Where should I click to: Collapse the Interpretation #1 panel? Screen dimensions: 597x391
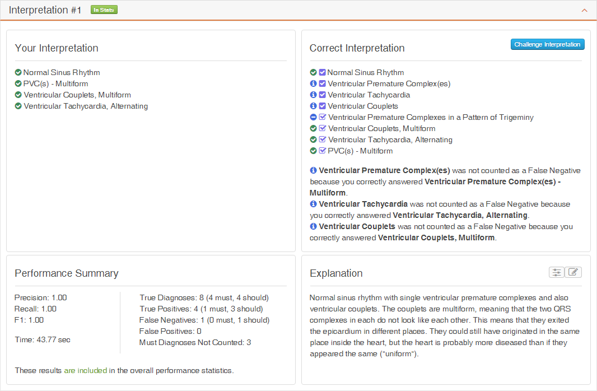[585, 10]
